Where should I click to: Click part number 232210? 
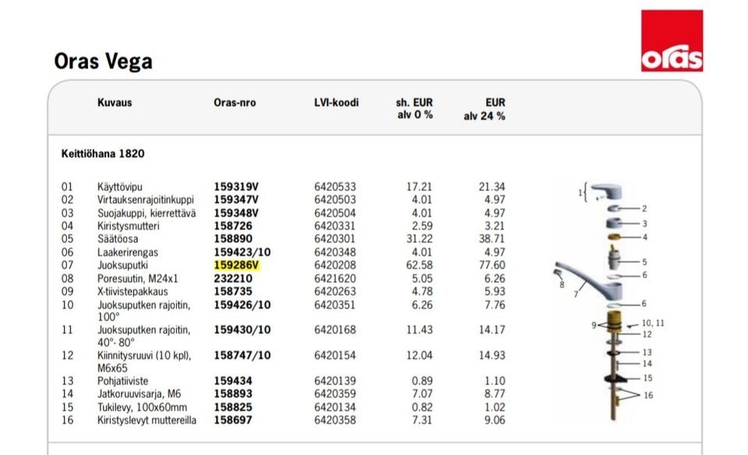(x=233, y=279)
